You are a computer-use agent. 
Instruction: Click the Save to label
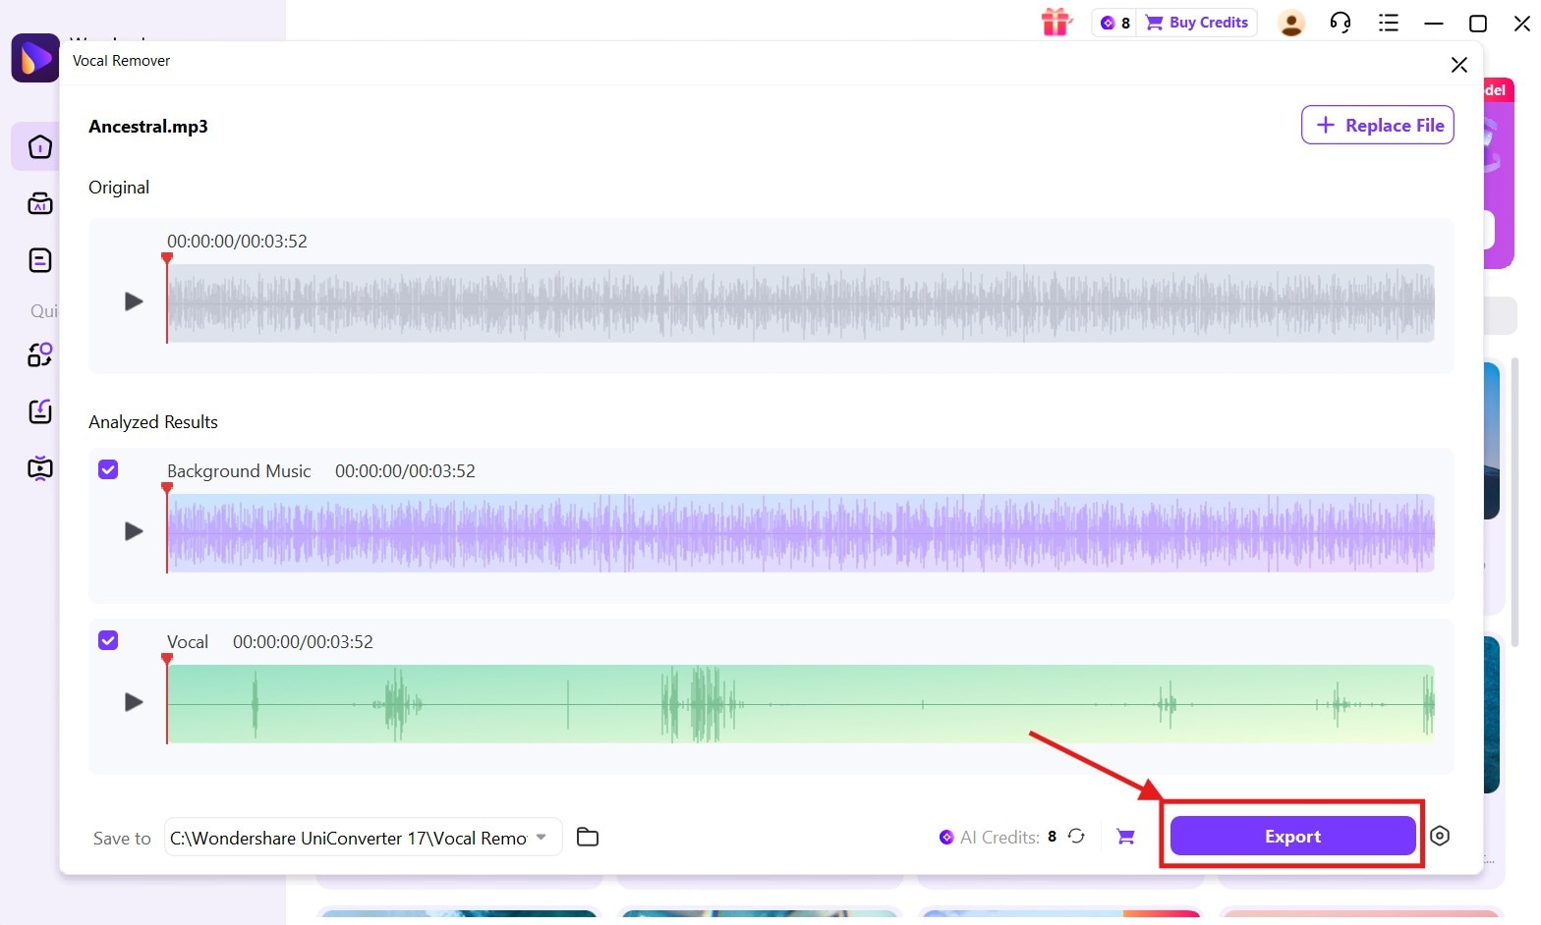(x=122, y=839)
